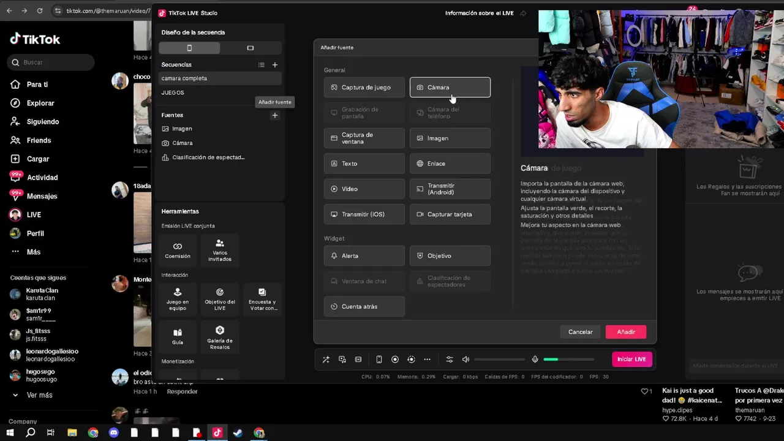Viewport: 784px width, 441px height.
Task: Open the Galería de Regalos tool
Action: pos(220,336)
